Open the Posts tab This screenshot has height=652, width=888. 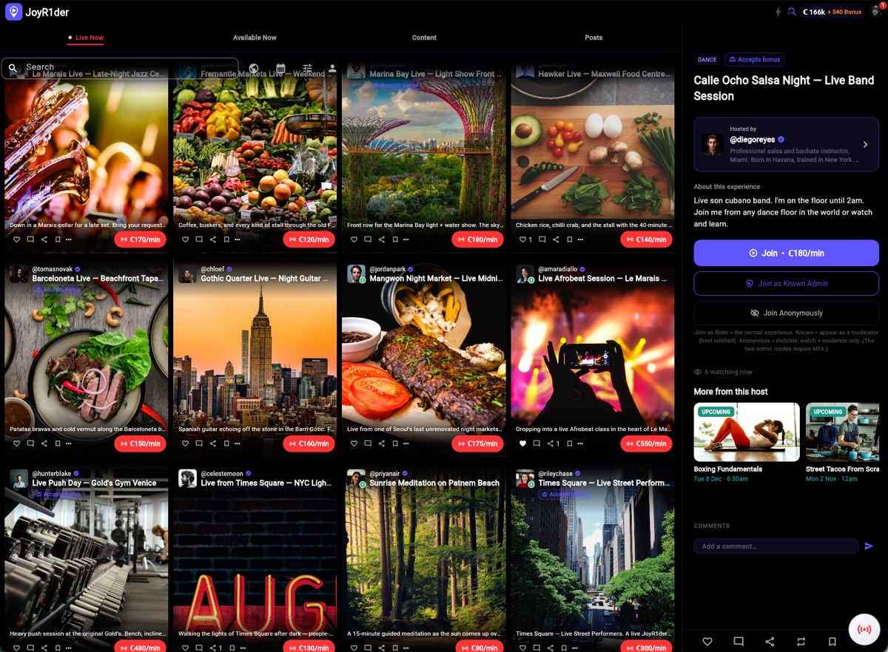[x=593, y=38]
